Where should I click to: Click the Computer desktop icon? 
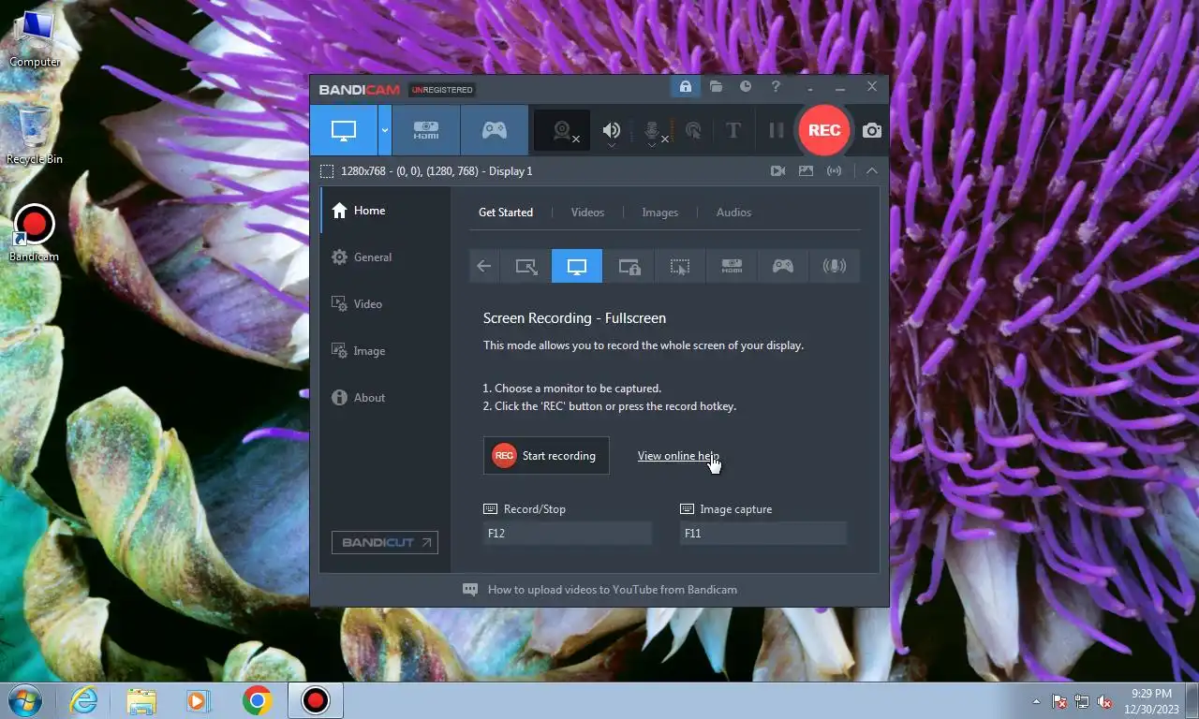click(x=35, y=38)
